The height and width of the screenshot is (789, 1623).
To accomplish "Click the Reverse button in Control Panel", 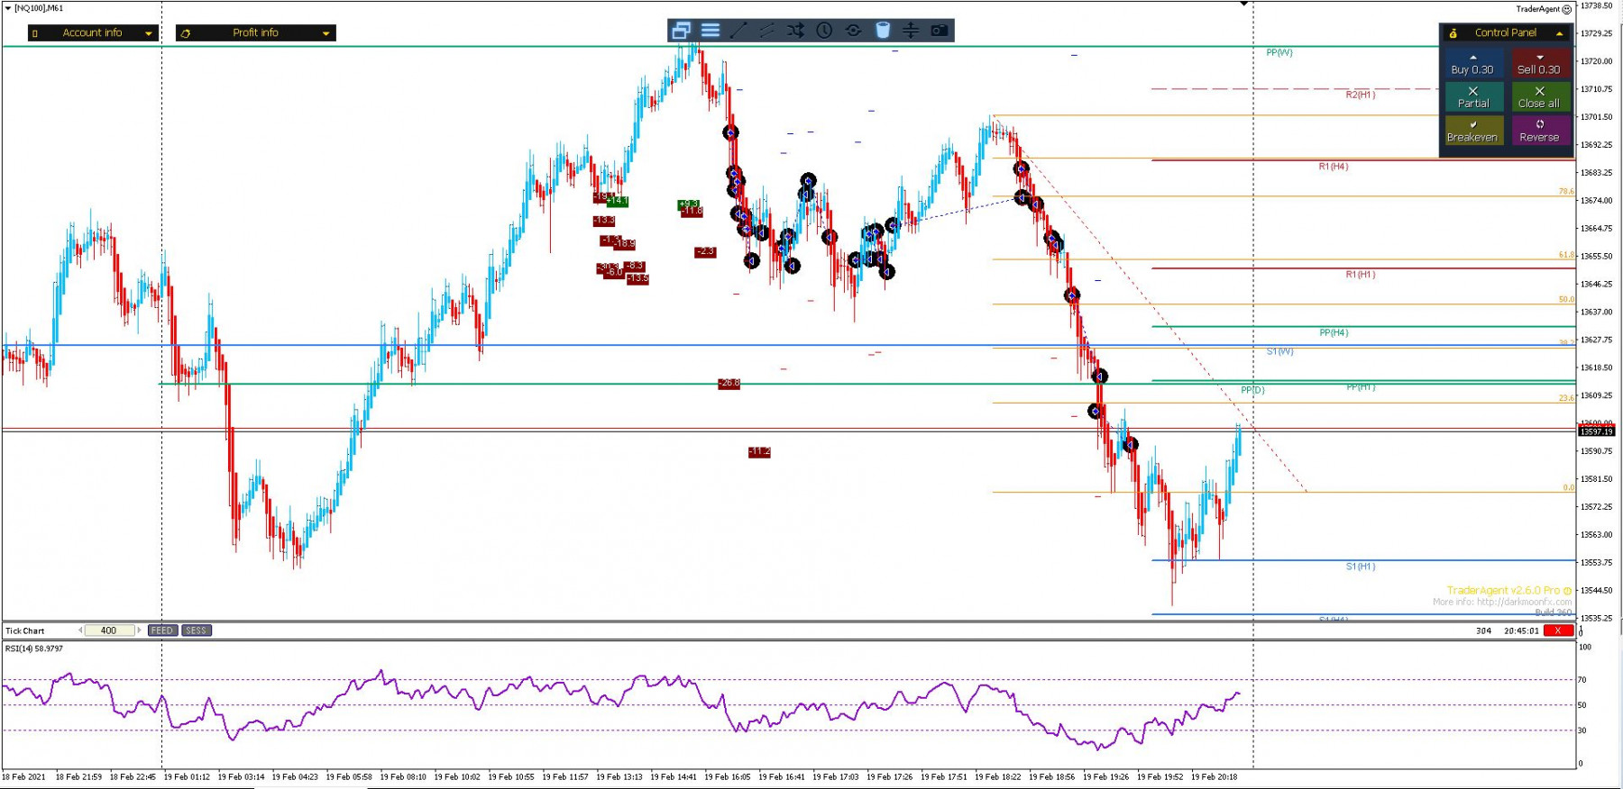I will coord(1540,131).
